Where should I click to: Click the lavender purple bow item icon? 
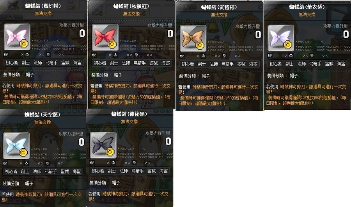281,38
